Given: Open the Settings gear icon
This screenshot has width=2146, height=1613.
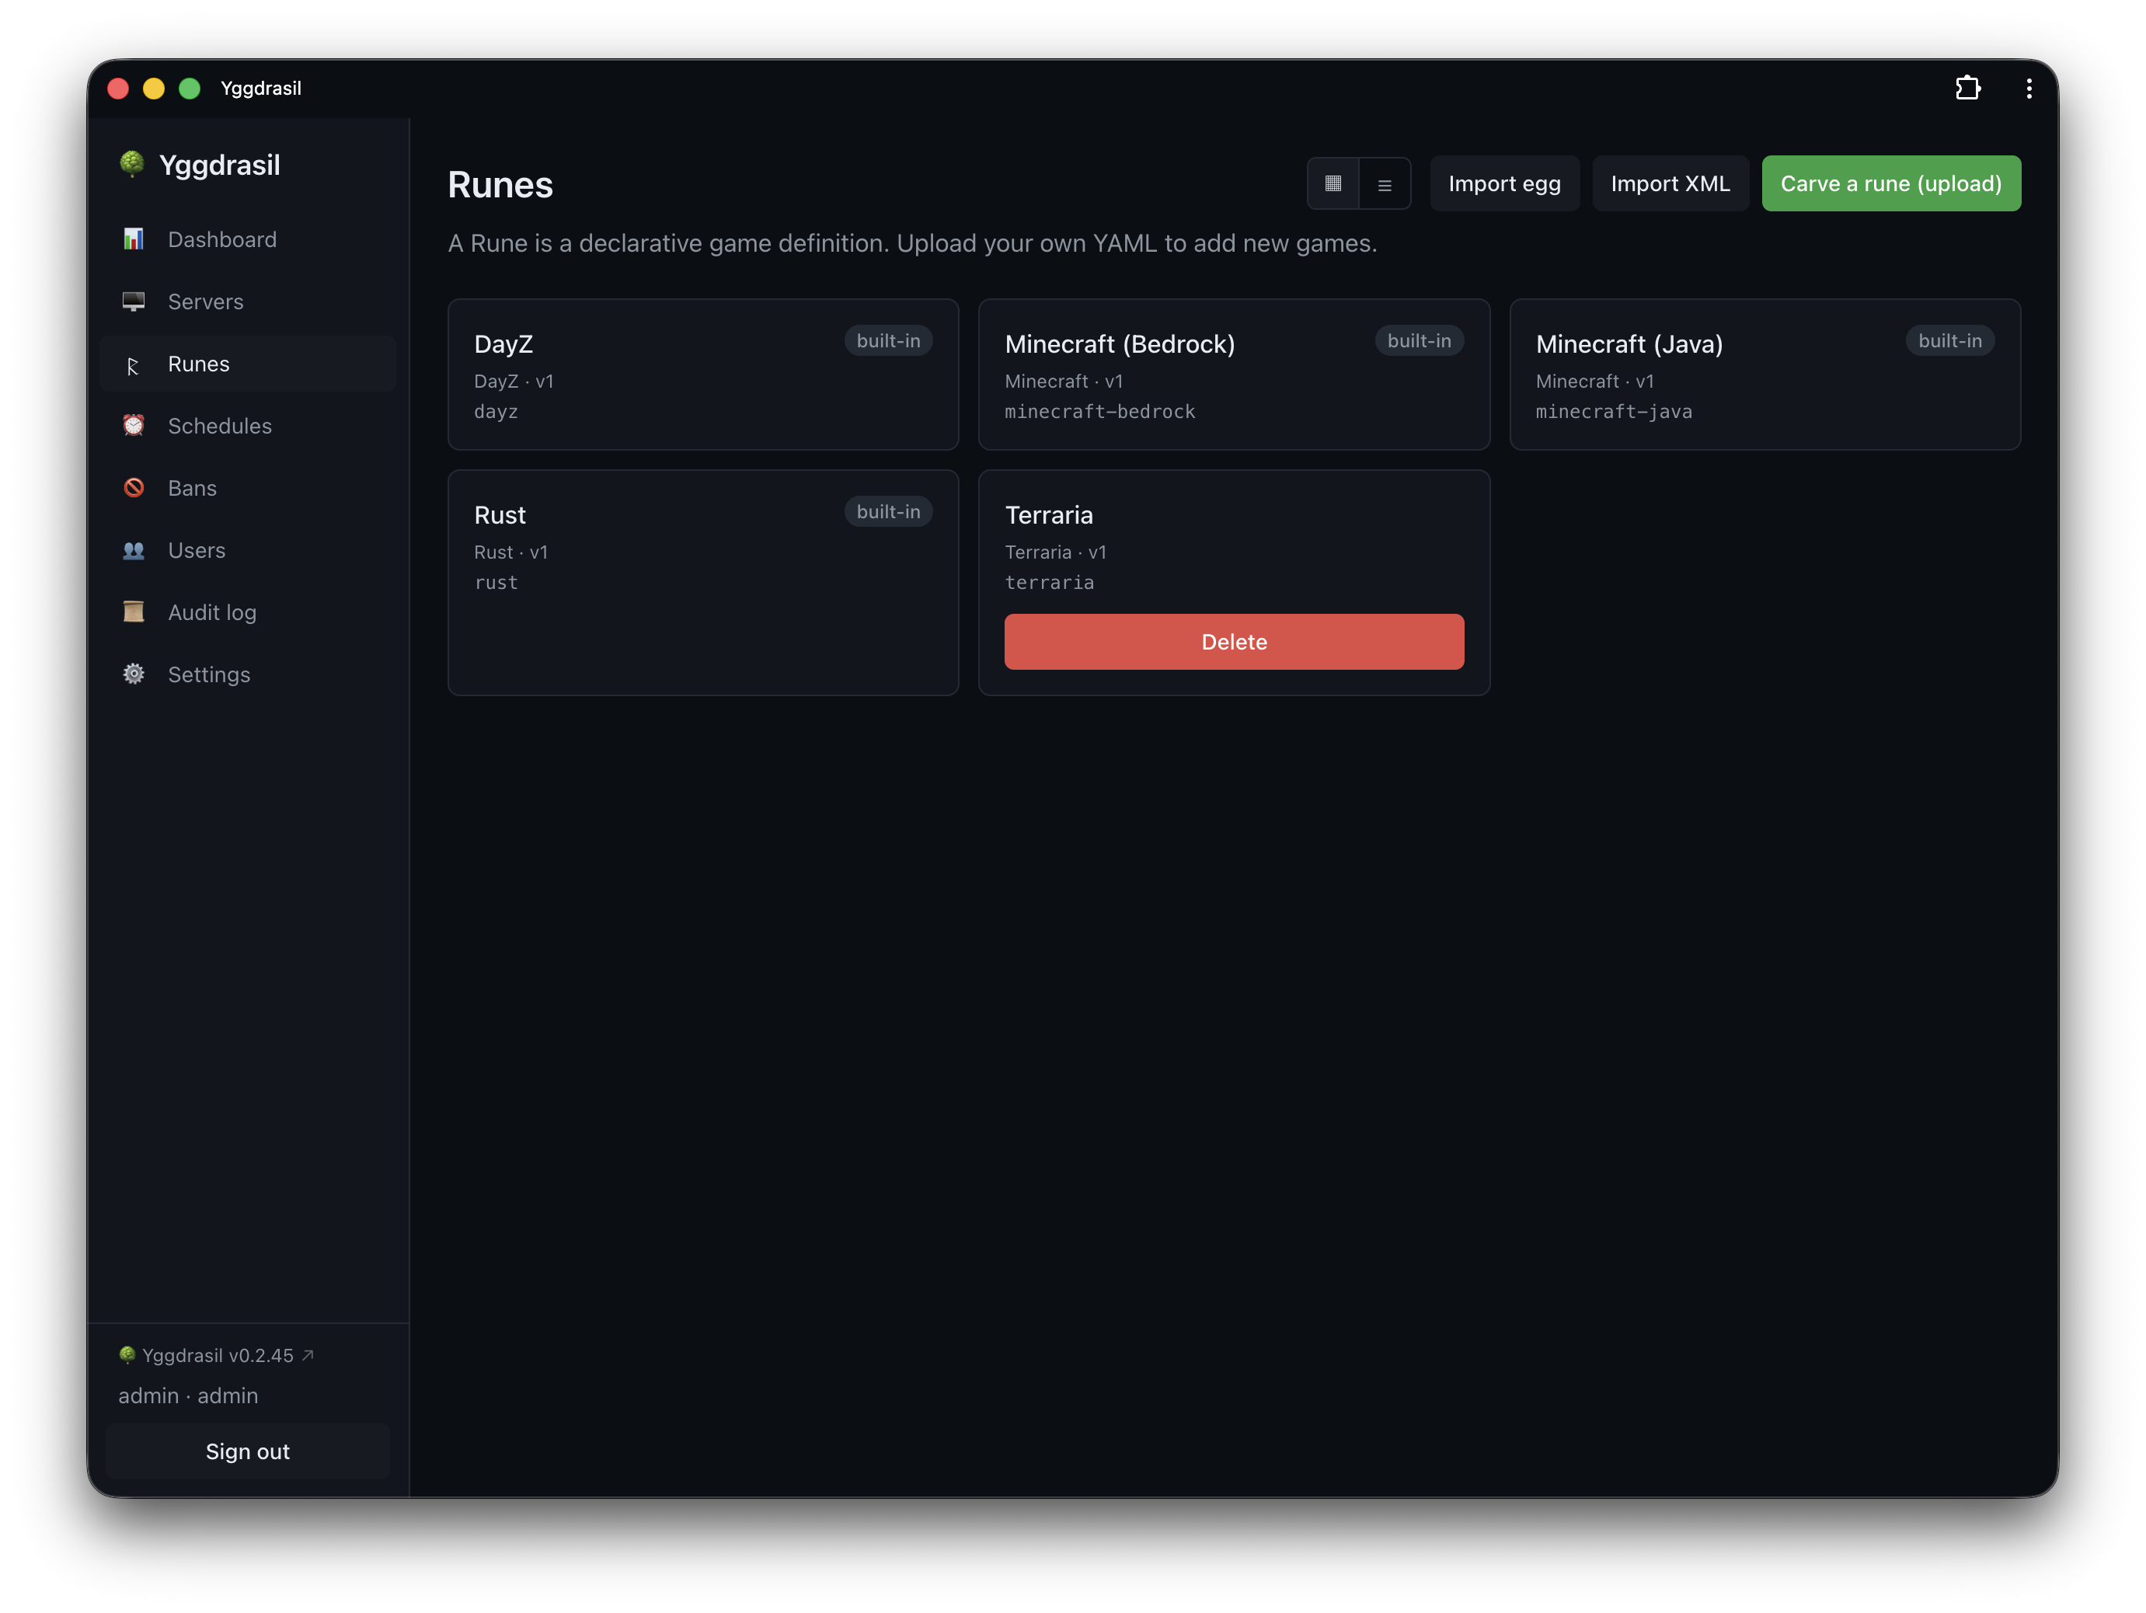Looking at the screenshot, I should (x=133, y=674).
